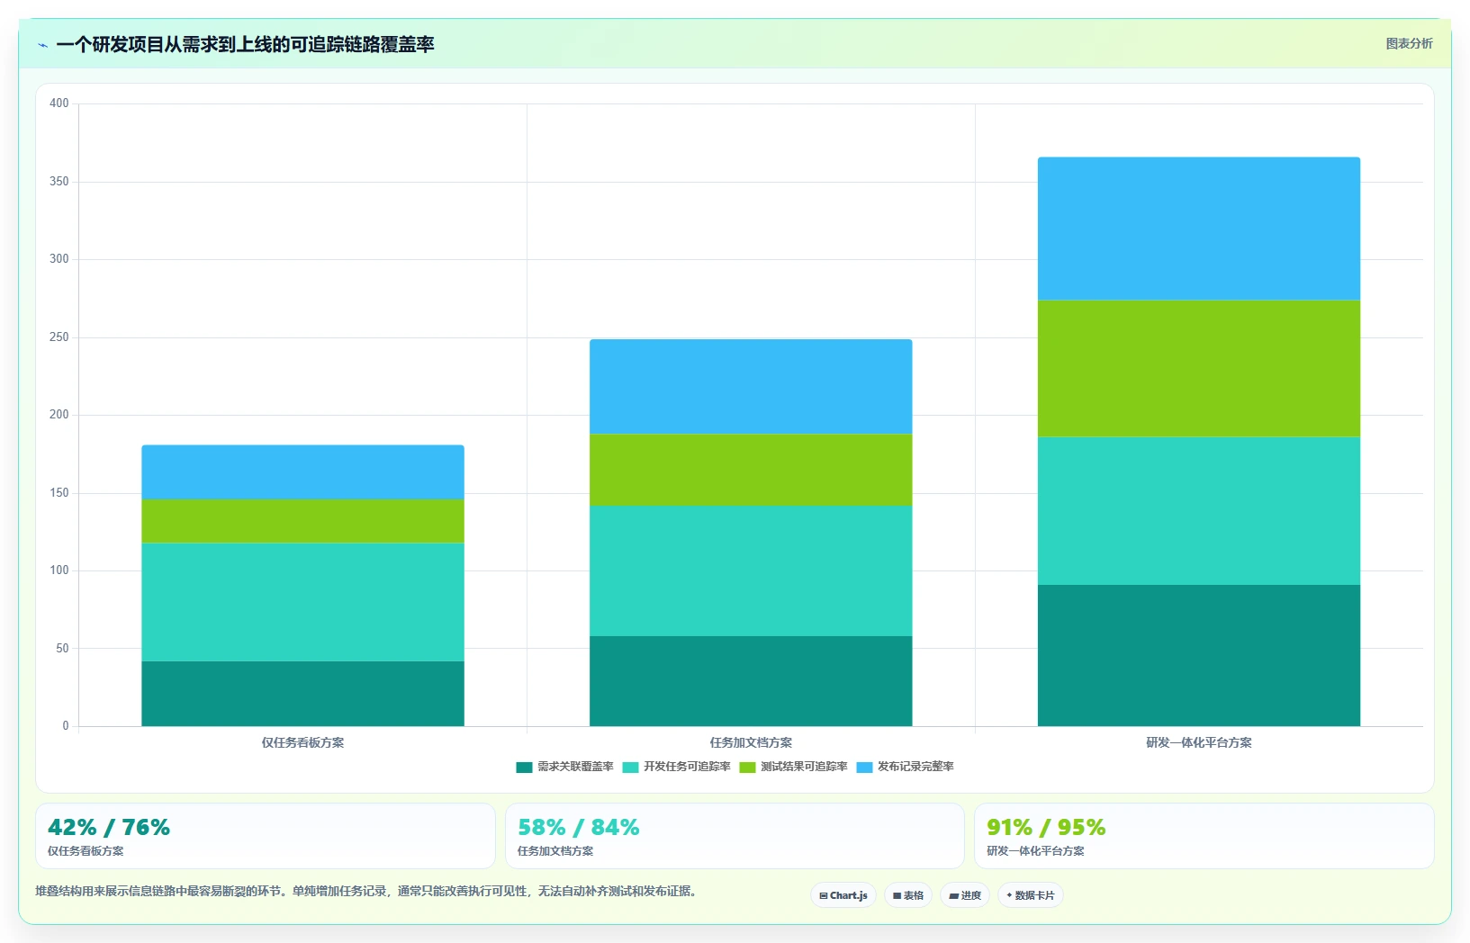Click the turquoise segment of the 任务加文档方案 bar
Viewport: 1470px width, 943px height.
(x=751, y=570)
